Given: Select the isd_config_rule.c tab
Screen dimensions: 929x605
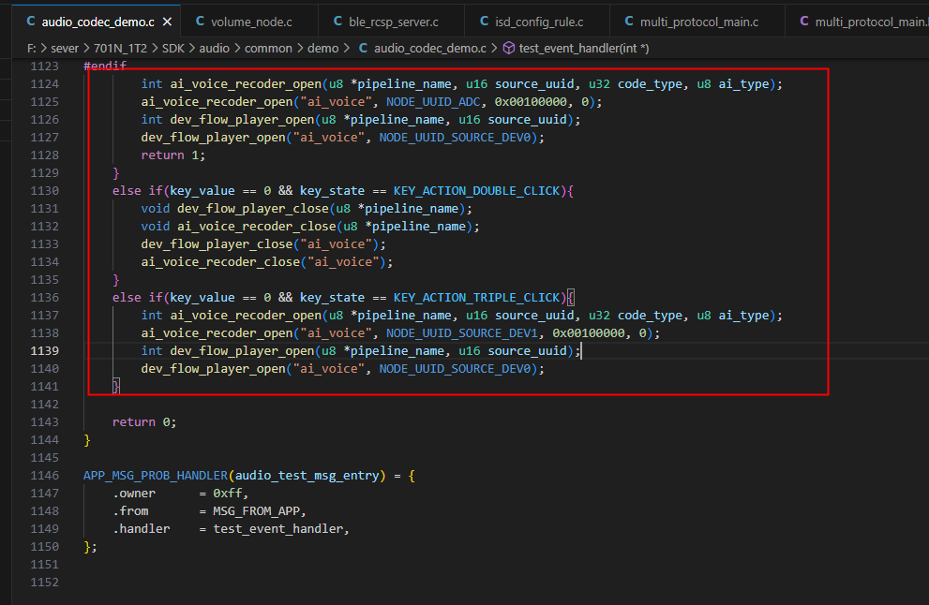Looking at the screenshot, I should [532, 22].
